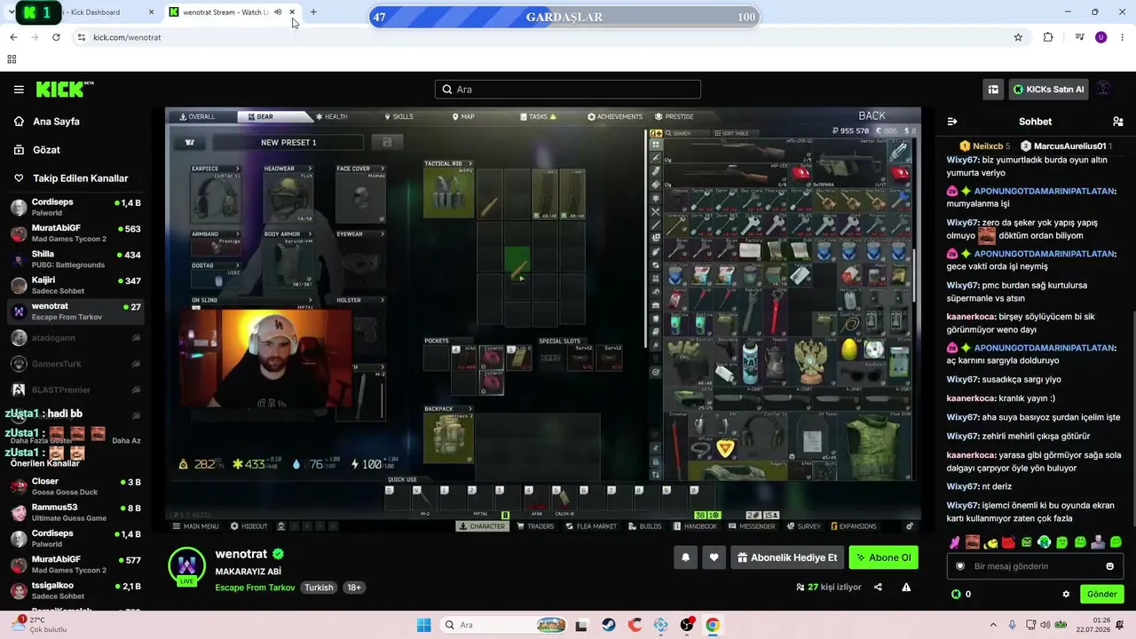Open the emoji picker in message box
Viewport: 1136px width, 639px height.
tap(1109, 566)
